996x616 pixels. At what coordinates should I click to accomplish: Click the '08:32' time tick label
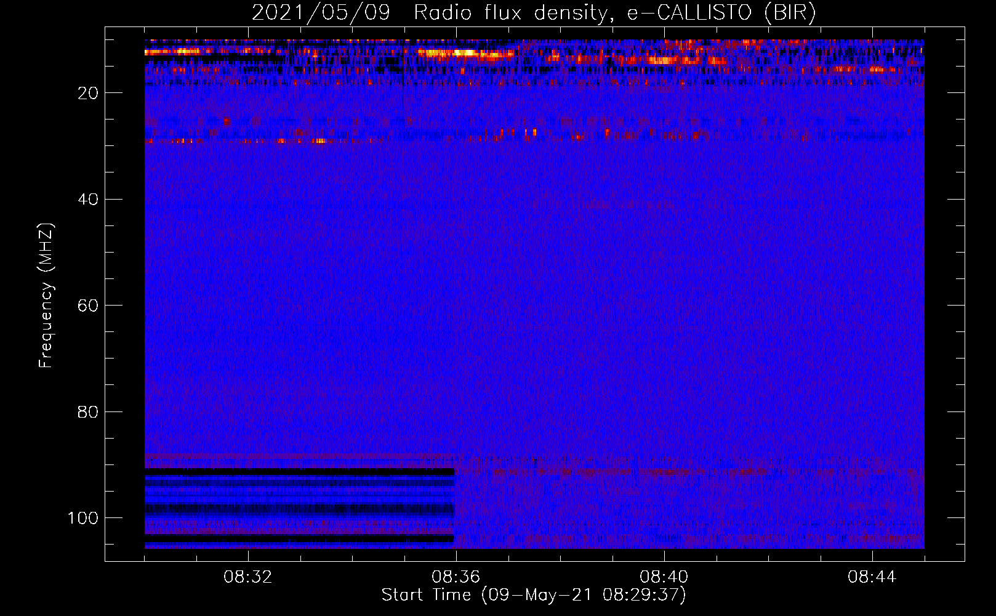(x=248, y=577)
